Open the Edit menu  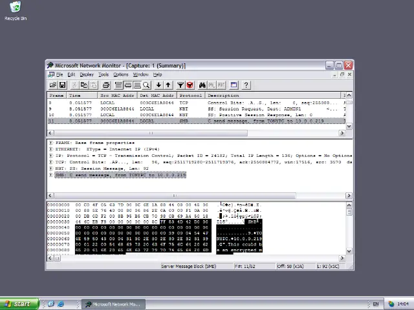pos(71,75)
